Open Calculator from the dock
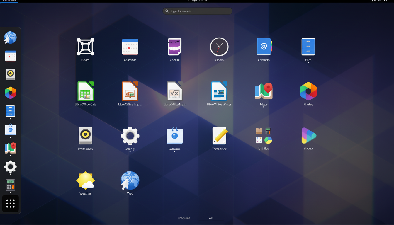394x225 pixels. [10, 185]
